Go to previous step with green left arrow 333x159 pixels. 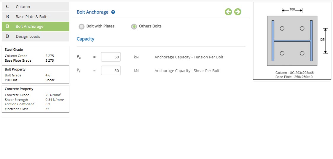point(228,12)
